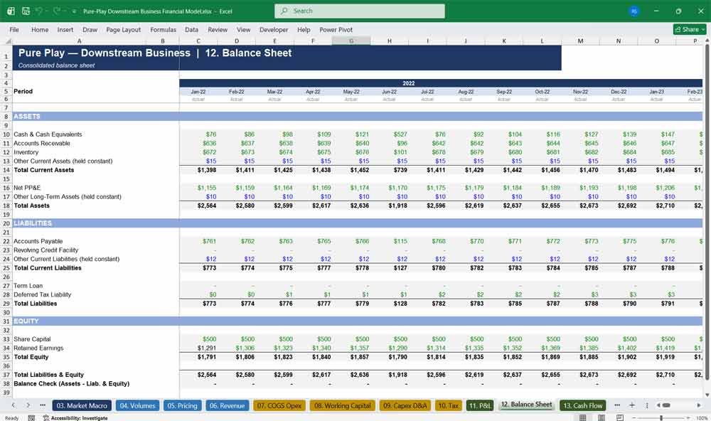Click the macro recording status bar icon
Screen dimensions: 711x421
click(31, 418)
